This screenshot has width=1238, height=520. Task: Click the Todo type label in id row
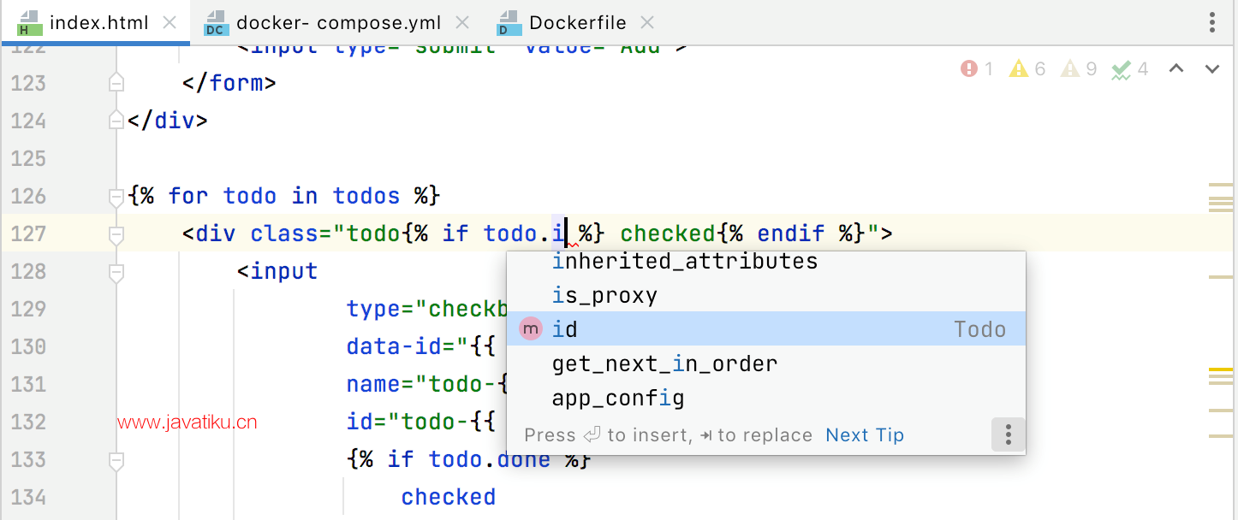[x=980, y=329]
